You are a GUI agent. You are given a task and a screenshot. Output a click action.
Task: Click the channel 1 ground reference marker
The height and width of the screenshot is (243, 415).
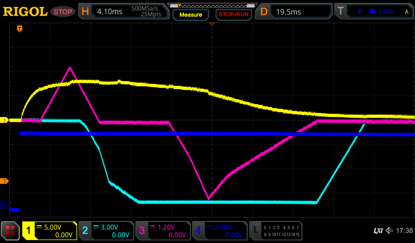click(x=4, y=120)
